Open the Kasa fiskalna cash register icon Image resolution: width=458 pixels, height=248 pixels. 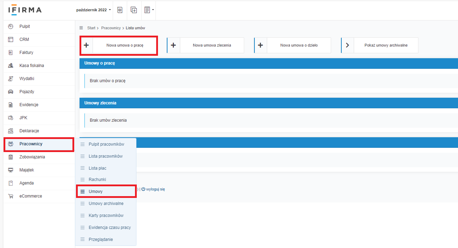(11, 66)
